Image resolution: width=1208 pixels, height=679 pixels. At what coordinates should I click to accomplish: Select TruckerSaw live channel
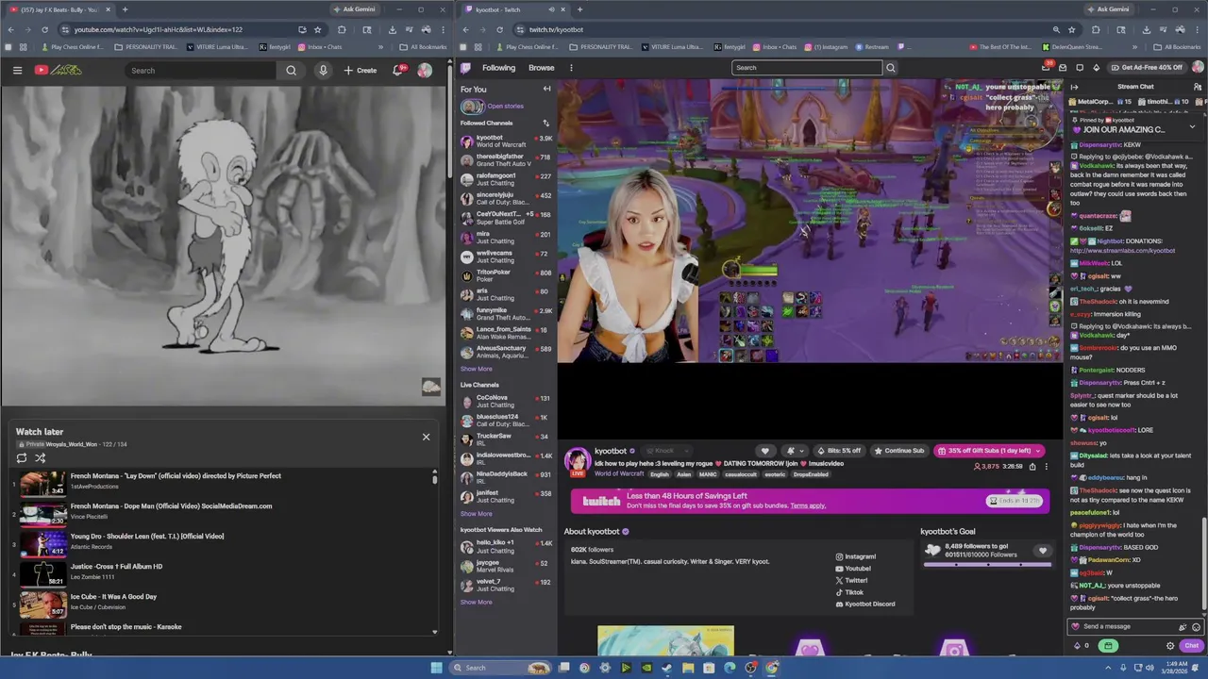506,439
